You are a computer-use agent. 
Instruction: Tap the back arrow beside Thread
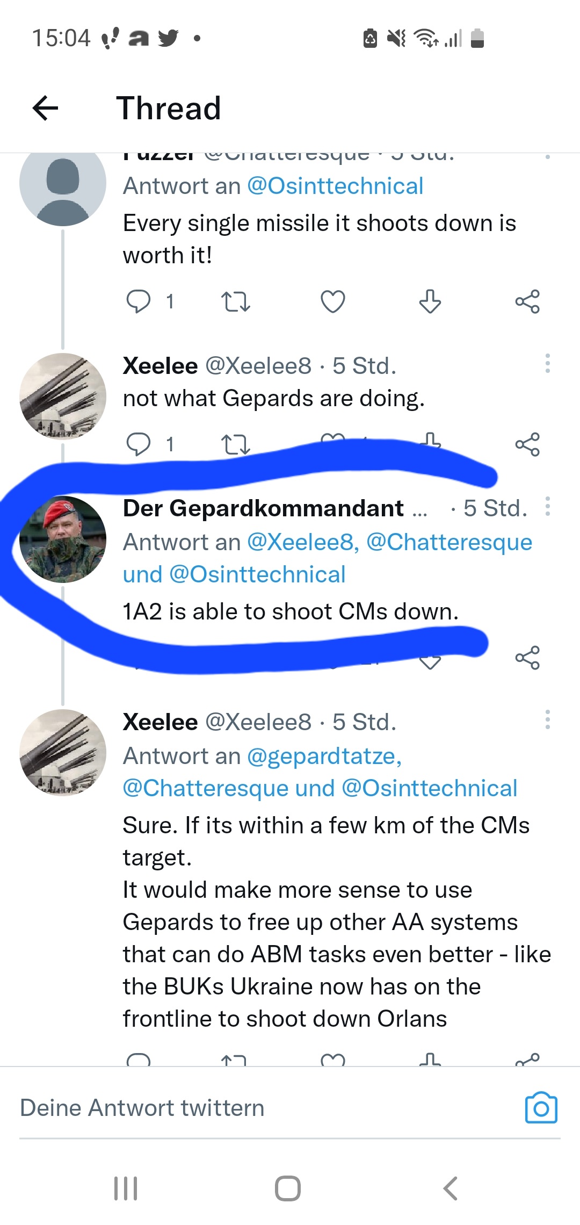(45, 108)
